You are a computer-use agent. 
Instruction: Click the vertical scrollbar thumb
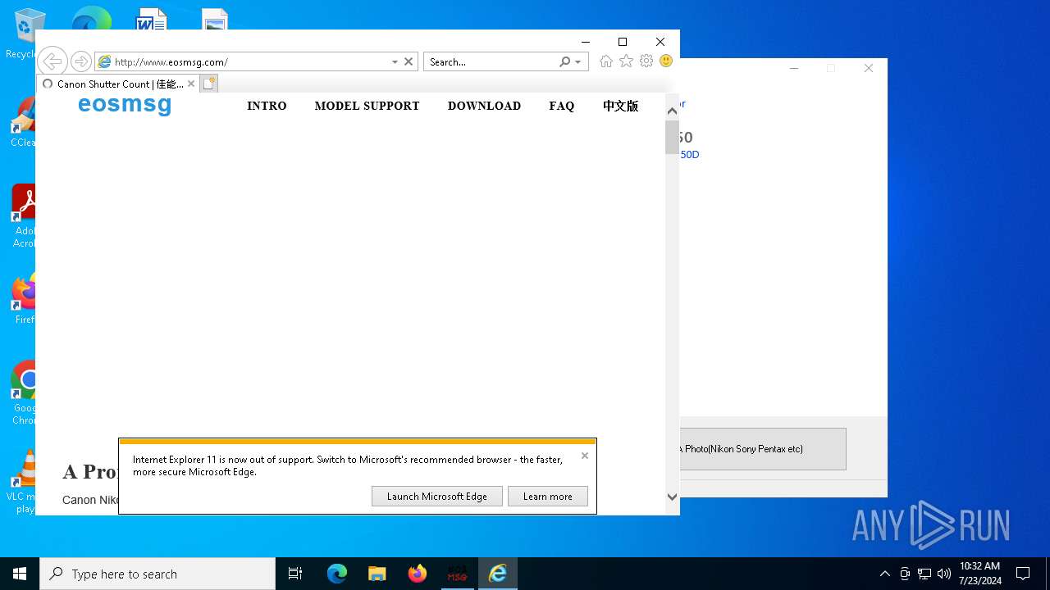(x=672, y=138)
